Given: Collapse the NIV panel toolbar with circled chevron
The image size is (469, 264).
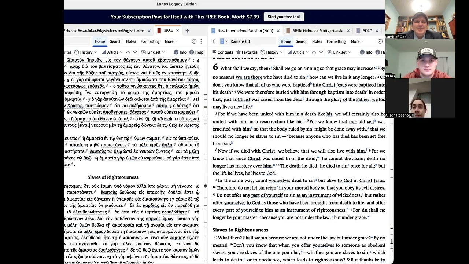Looking at the screenshot, I should [380, 41].
